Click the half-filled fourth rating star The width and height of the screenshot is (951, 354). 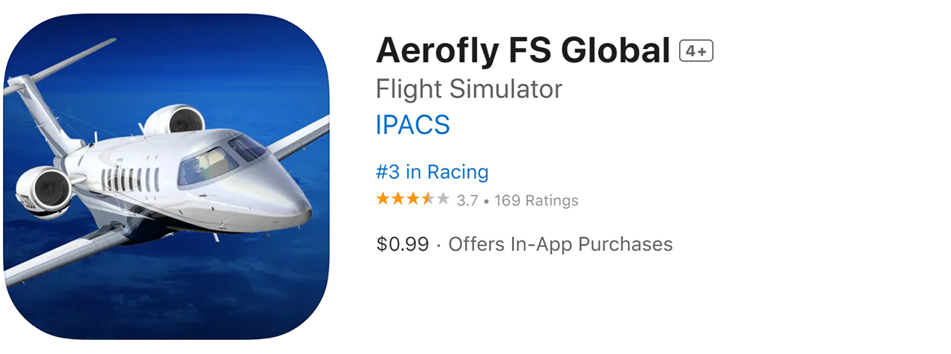(x=427, y=199)
